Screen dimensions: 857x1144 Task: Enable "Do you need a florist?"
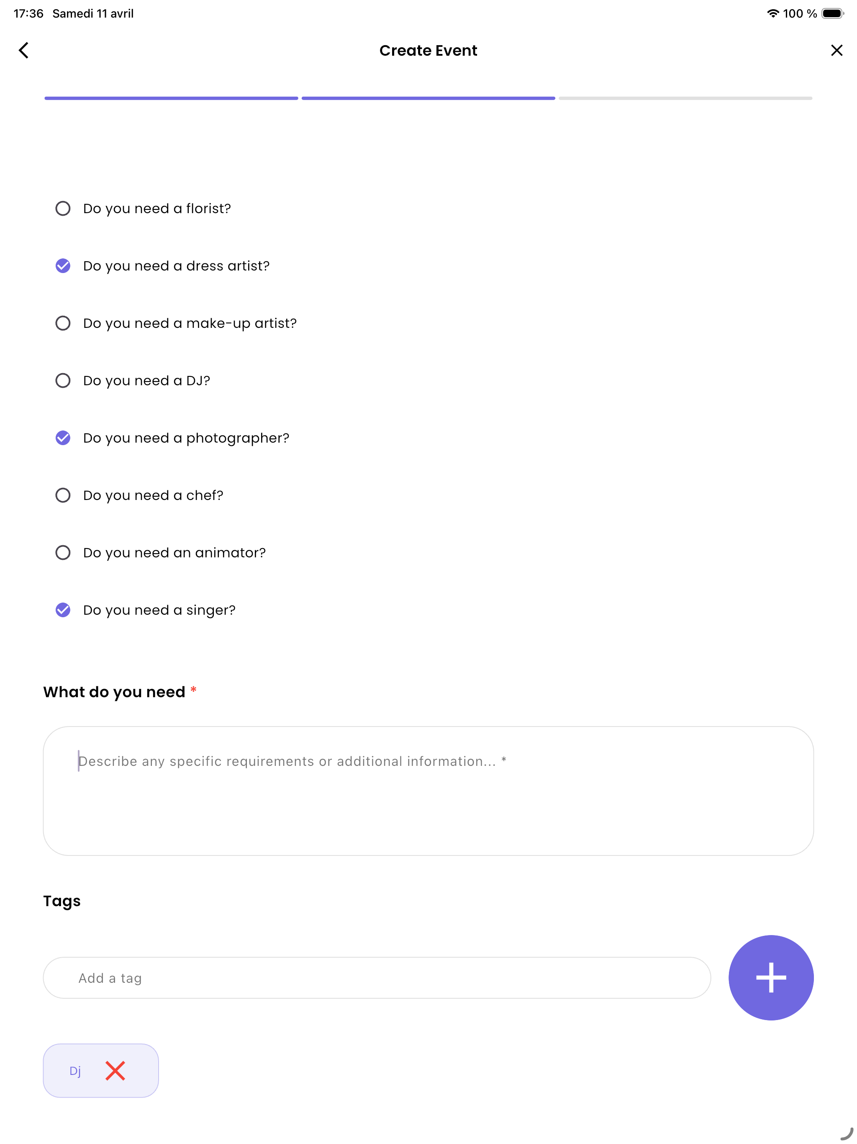[63, 209]
